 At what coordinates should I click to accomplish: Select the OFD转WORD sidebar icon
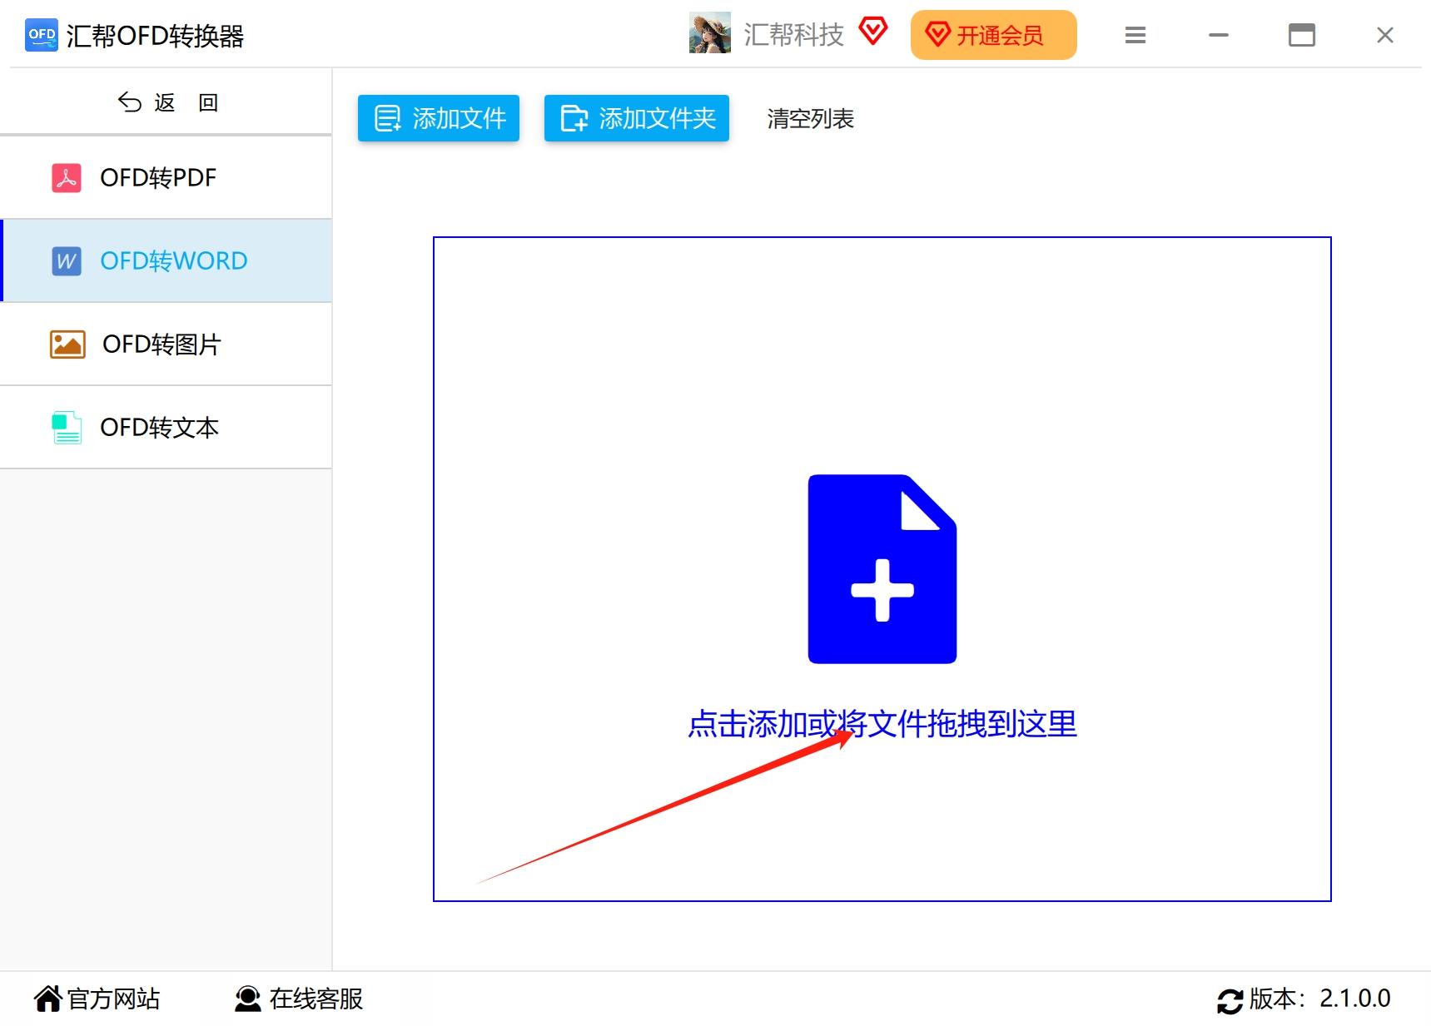pyautogui.click(x=65, y=260)
